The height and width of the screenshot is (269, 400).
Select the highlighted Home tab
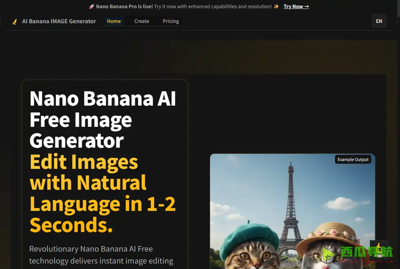click(x=114, y=21)
